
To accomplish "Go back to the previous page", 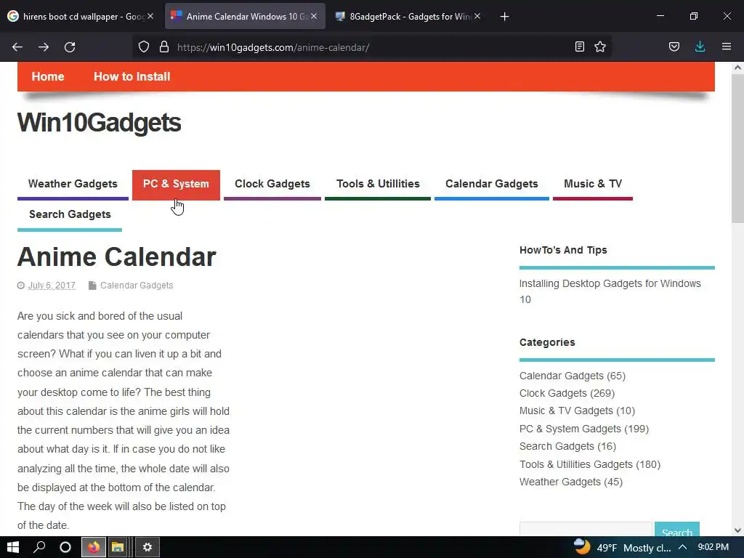I will pyautogui.click(x=17, y=47).
